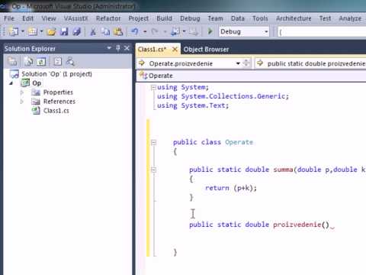Open the members dropdown showing proizvedenie
Viewport: 366px width, 275px height.
tap(310, 63)
